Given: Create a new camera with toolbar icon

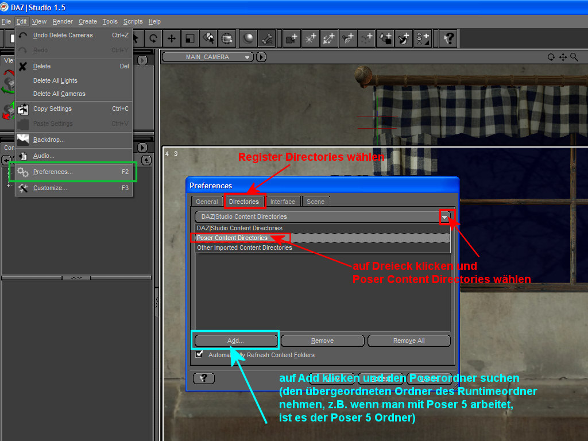Looking at the screenshot, I should click(291, 38).
